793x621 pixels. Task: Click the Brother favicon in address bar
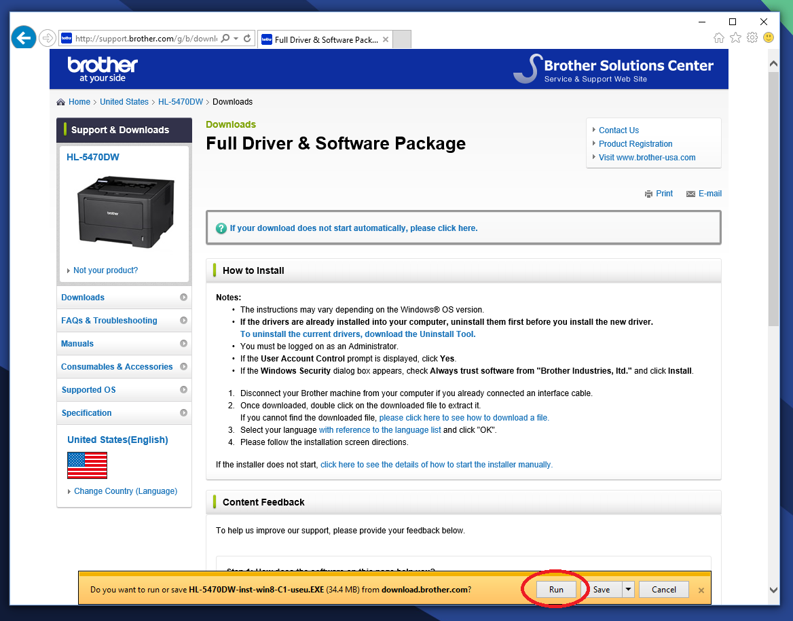67,39
